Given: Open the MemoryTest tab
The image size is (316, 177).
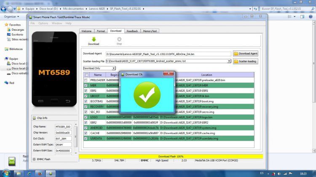Looking at the screenshot, I should tap(150, 31).
